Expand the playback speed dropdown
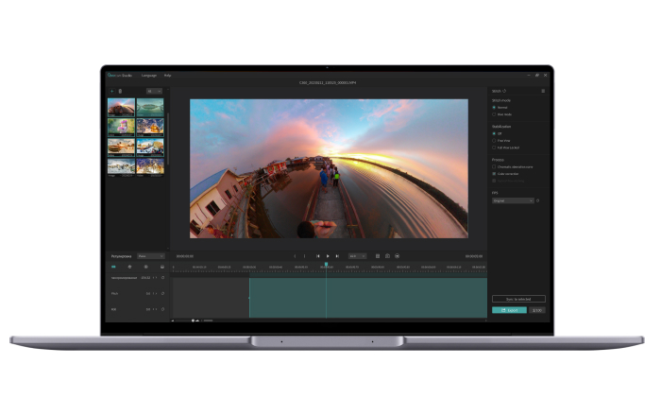661x416 pixels. point(357,255)
